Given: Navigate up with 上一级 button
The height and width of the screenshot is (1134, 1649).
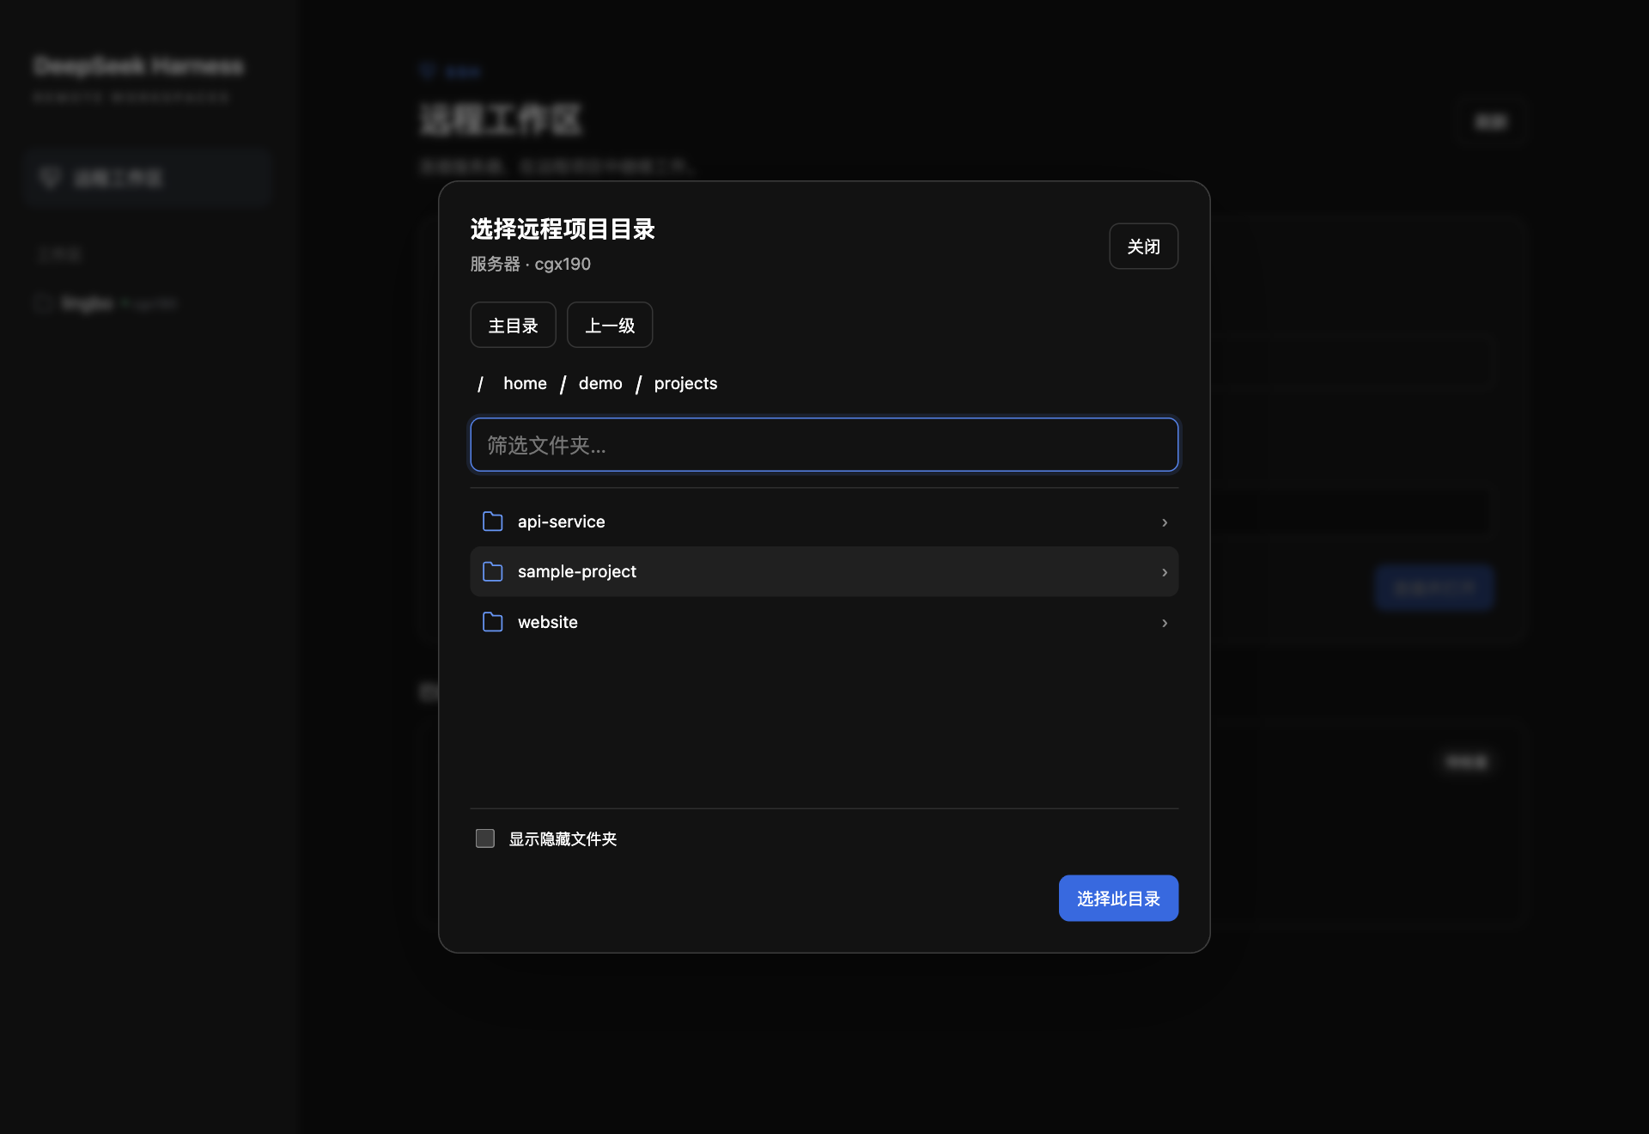Looking at the screenshot, I should [x=610, y=325].
